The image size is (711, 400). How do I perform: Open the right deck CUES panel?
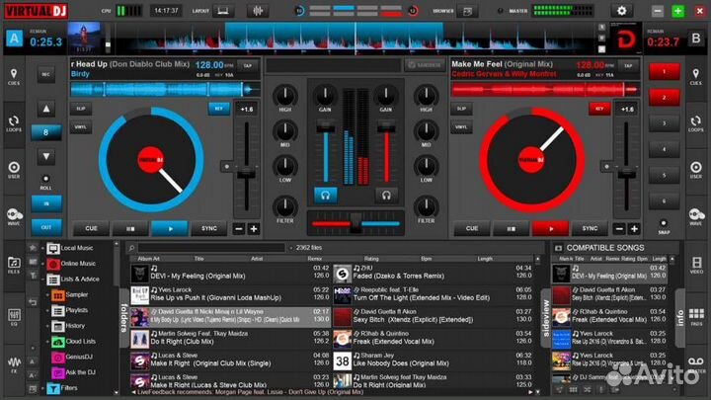coord(695,77)
